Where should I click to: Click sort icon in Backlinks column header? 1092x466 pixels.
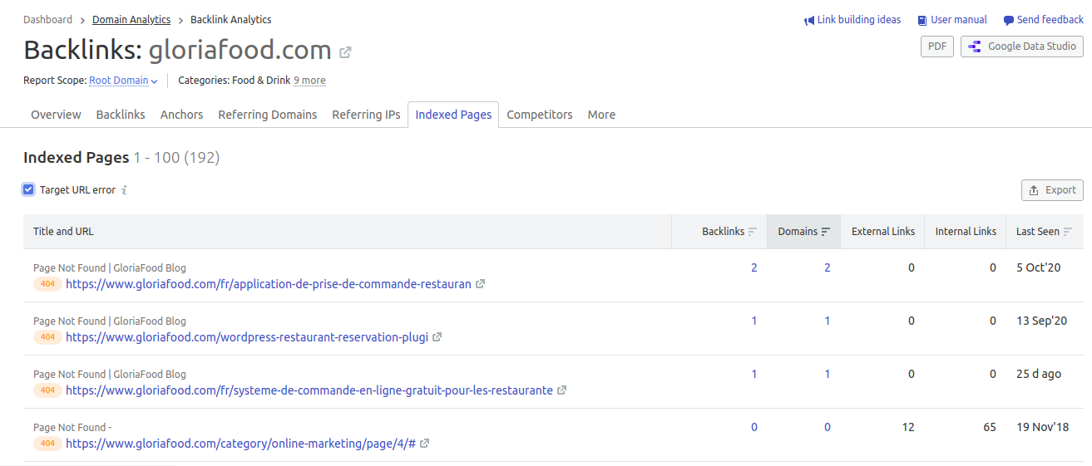753,232
